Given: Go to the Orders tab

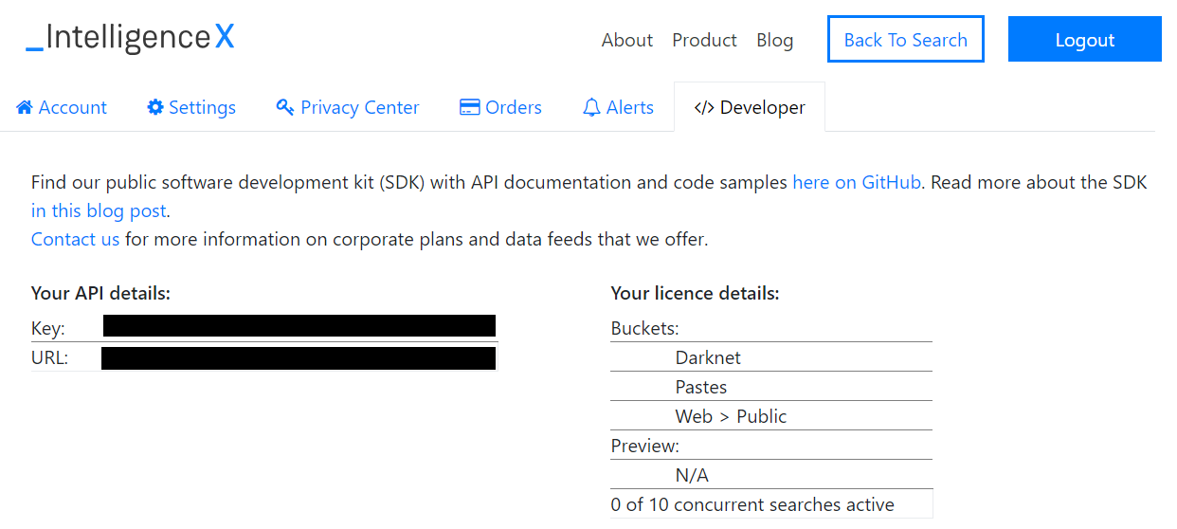Looking at the screenshot, I should click(x=513, y=107).
